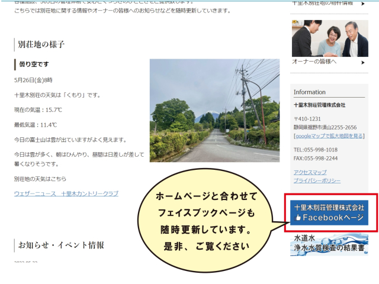Click the road and utility pole photo
The image size is (379, 284).
click(x=214, y=110)
